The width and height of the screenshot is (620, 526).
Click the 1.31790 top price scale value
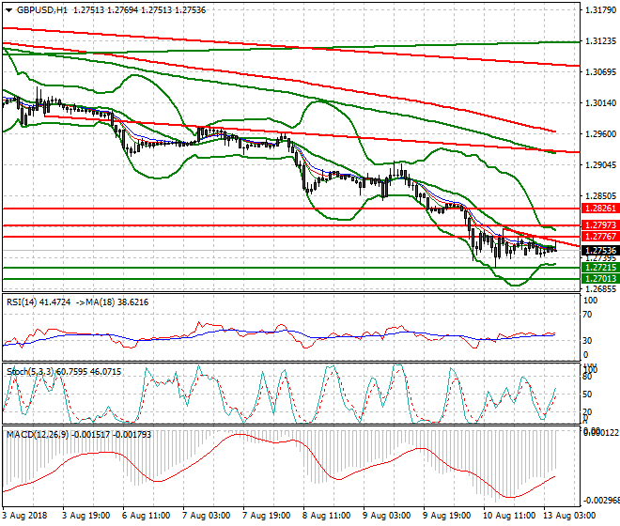click(598, 10)
